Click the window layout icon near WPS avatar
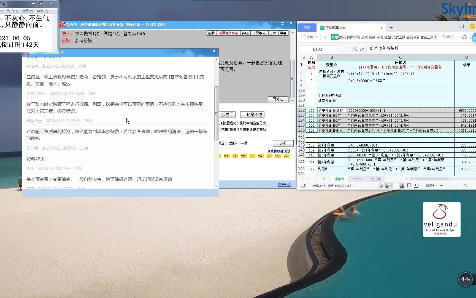Image resolution: width=476 pixels, height=298 pixels. 461,26
